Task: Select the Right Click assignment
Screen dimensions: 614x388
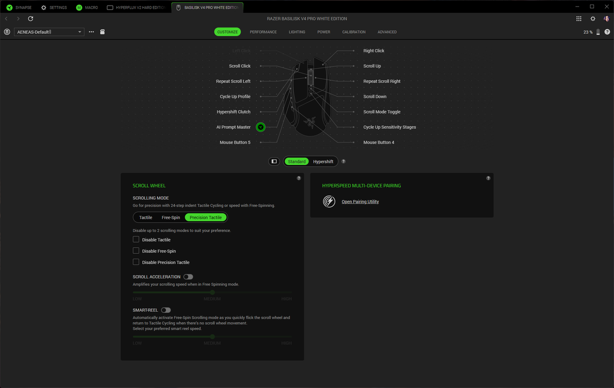Action: pyautogui.click(x=374, y=51)
